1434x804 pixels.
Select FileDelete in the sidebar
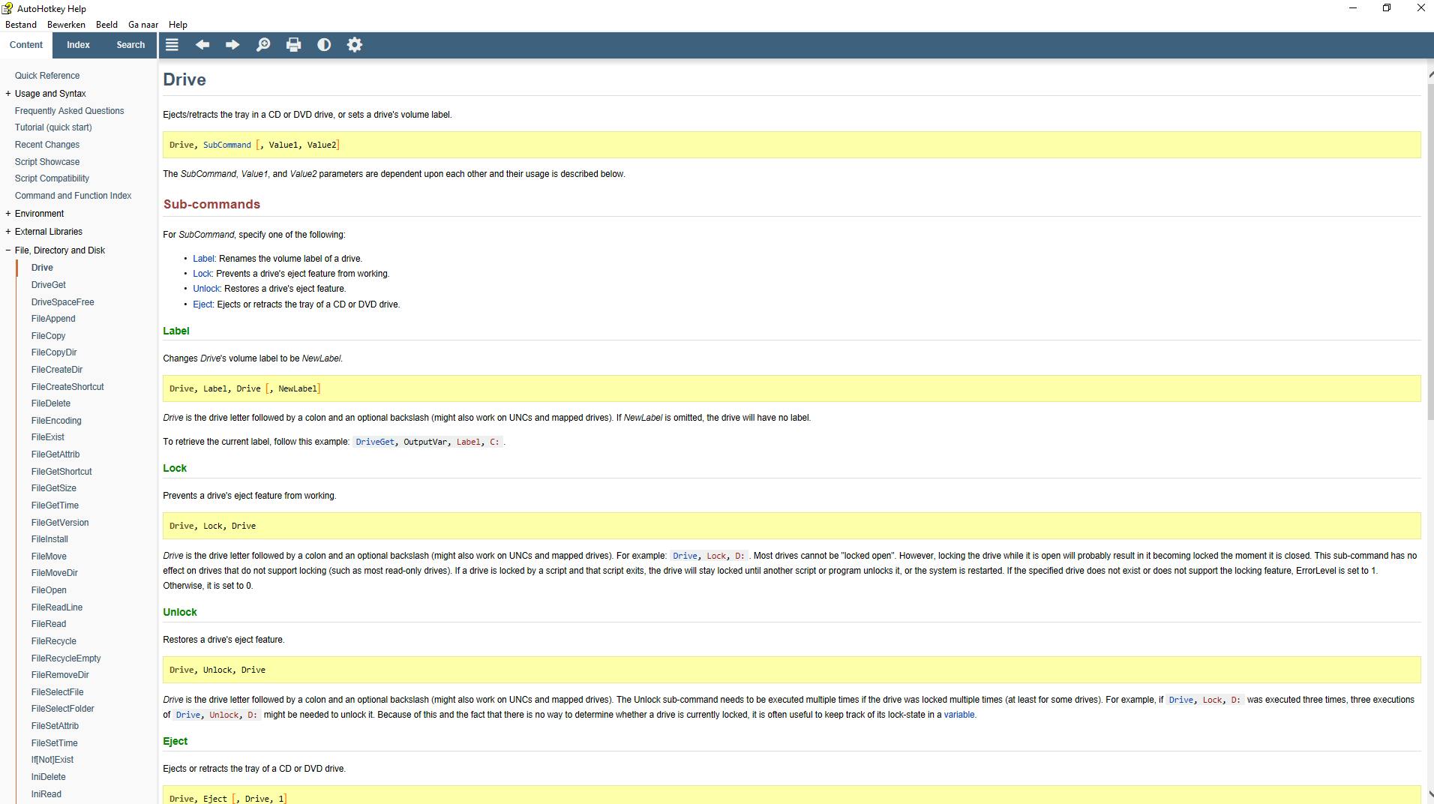click(x=51, y=403)
